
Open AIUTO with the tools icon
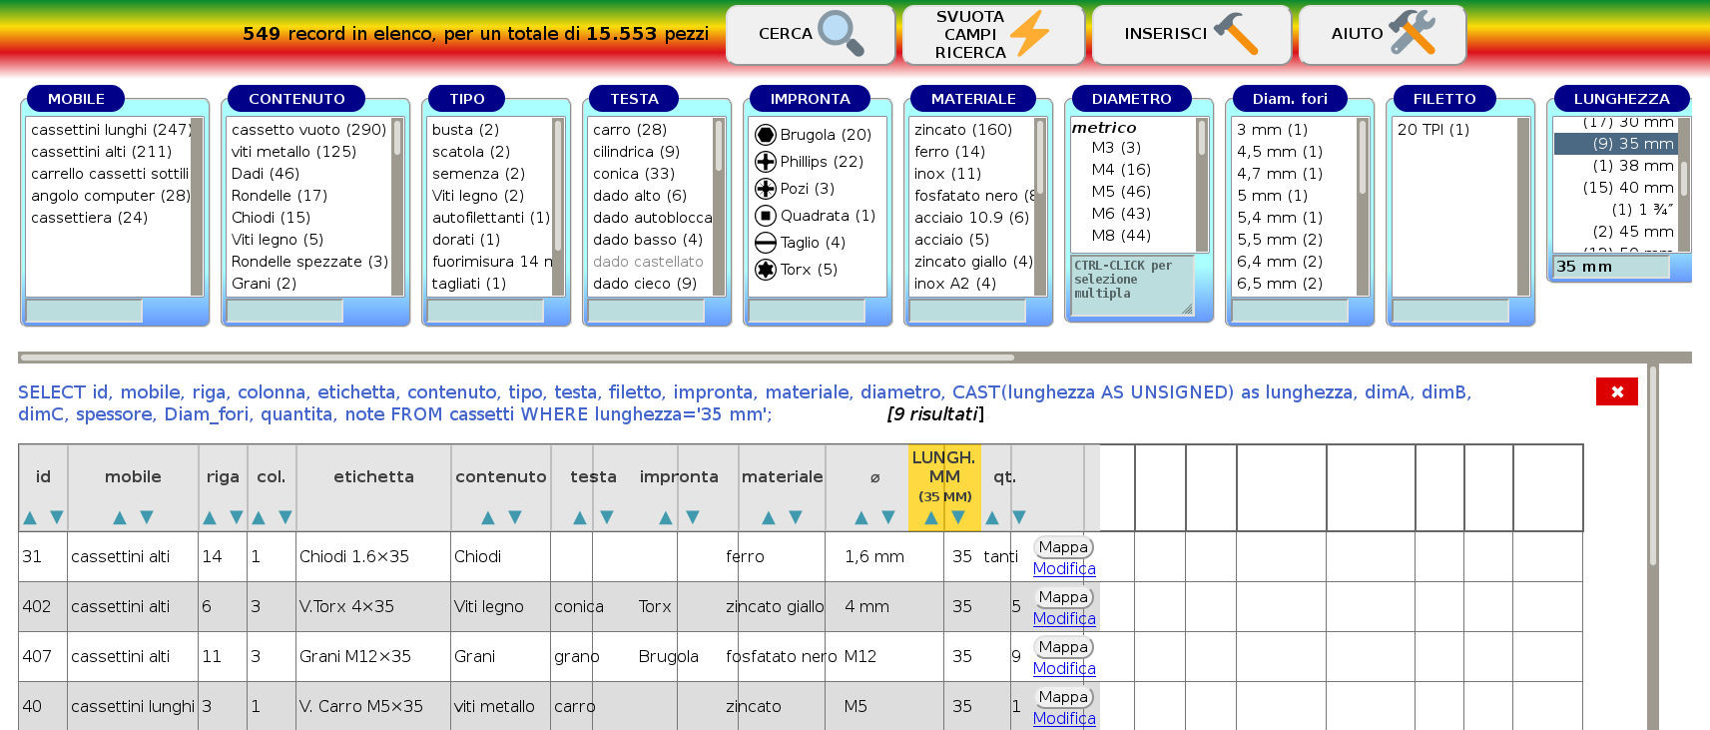(x=1382, y=34)
